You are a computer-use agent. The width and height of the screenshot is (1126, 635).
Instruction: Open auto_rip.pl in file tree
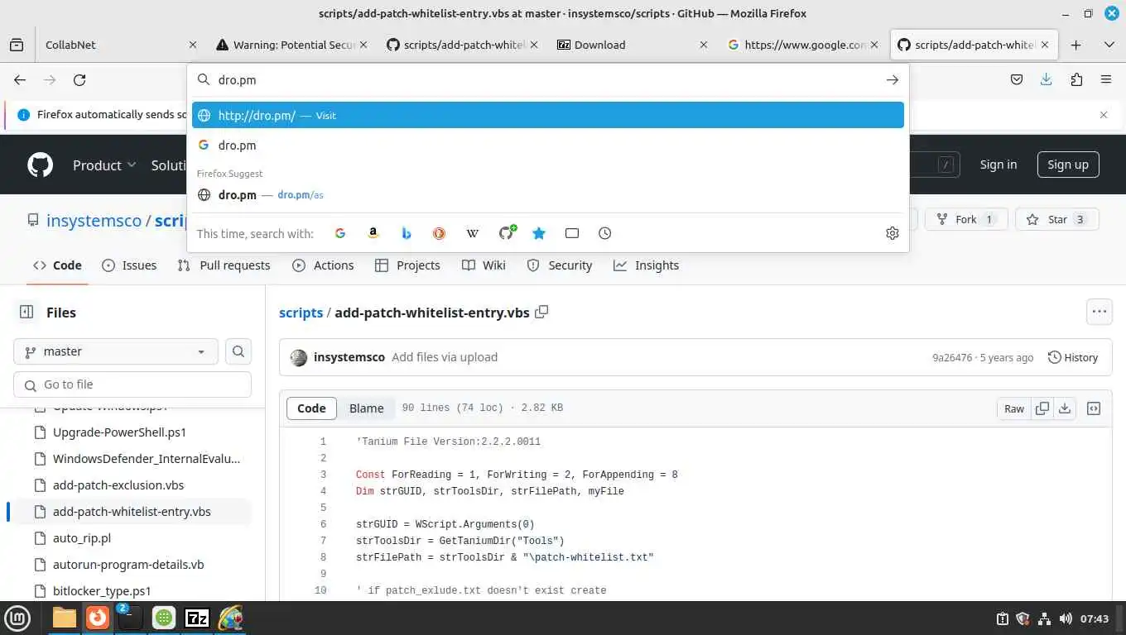[82, 538]
